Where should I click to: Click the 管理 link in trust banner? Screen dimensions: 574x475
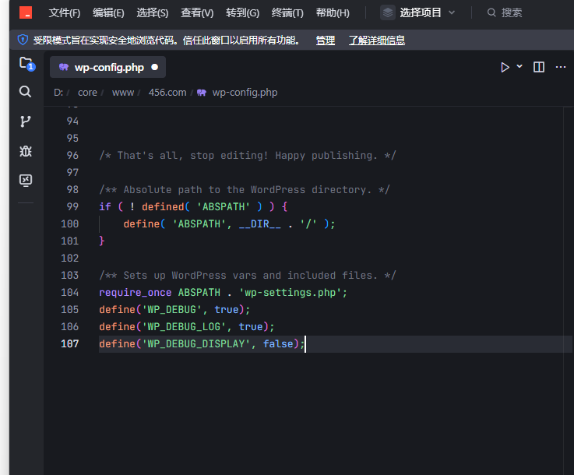(x=325, y=40)
